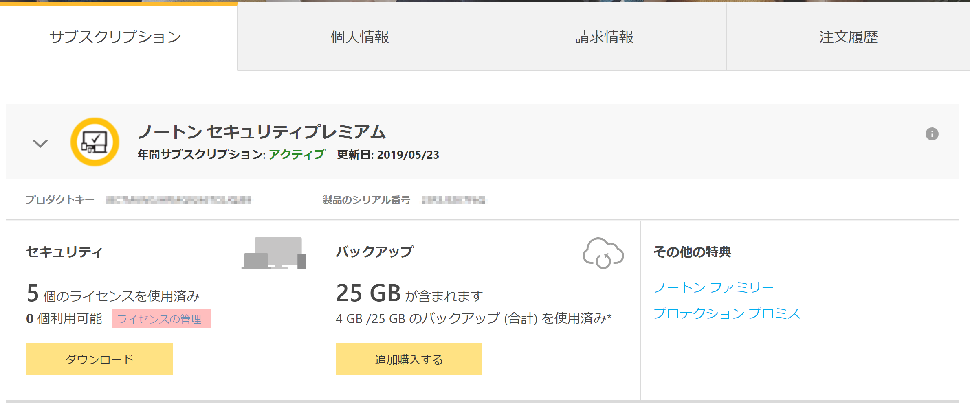Click the アクティブ status text

click(297, 154)
